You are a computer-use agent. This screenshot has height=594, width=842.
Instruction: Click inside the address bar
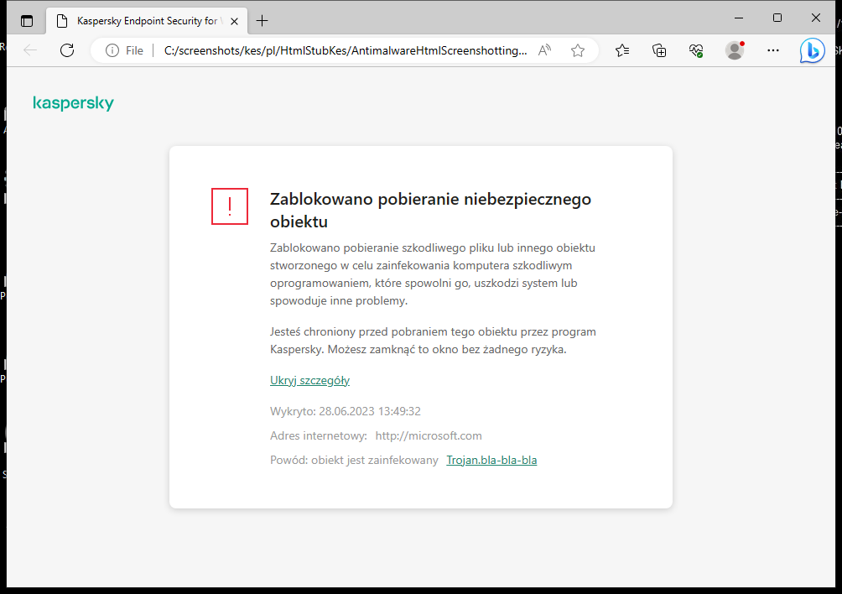point(335,50)
